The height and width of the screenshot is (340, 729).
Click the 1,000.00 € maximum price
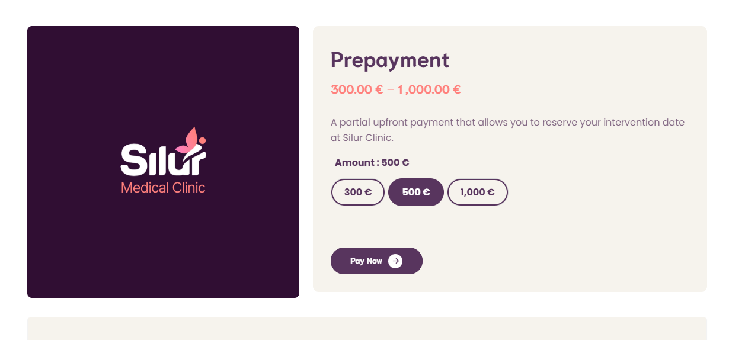coord(429,89)
